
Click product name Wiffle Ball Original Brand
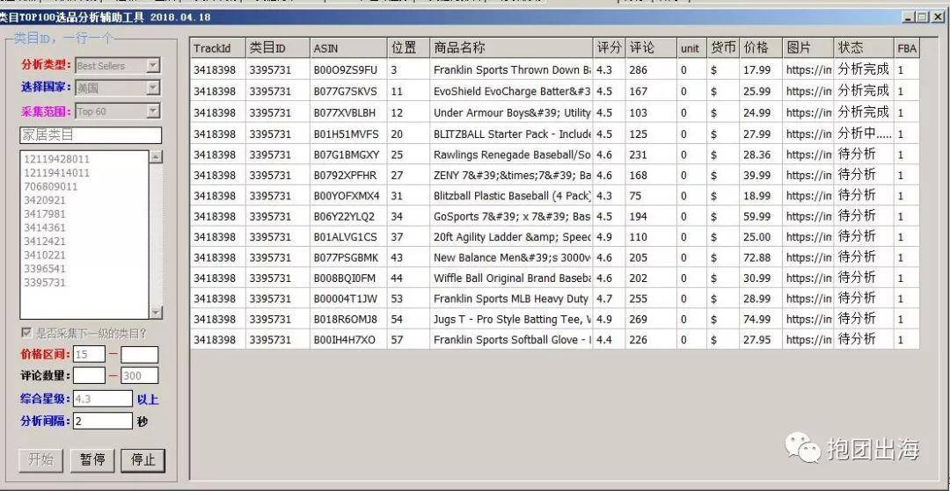pyautogui.click(x=511, y=278)
